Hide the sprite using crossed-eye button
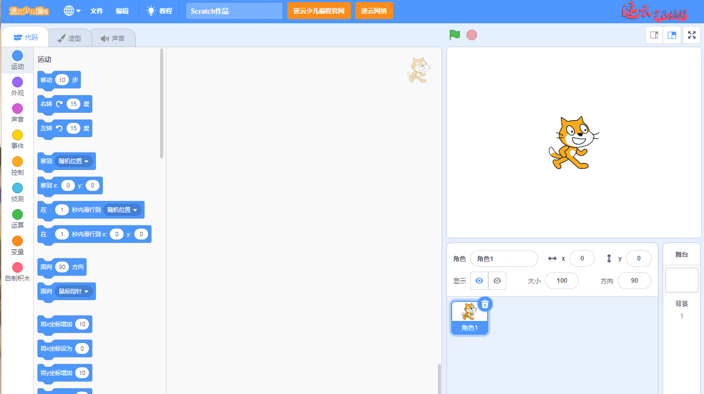Image resolution: width=704 pixels, height=394 pixels. [497, 281]
